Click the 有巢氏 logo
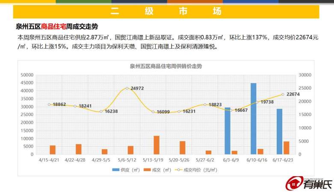The width and height of the screenshot is (334, 192). coord(309,183)
